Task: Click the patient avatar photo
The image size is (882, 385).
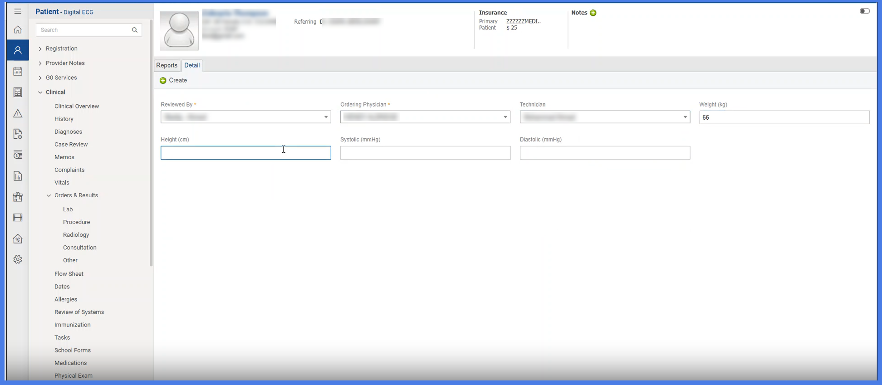Action: (x=179, y=30)
